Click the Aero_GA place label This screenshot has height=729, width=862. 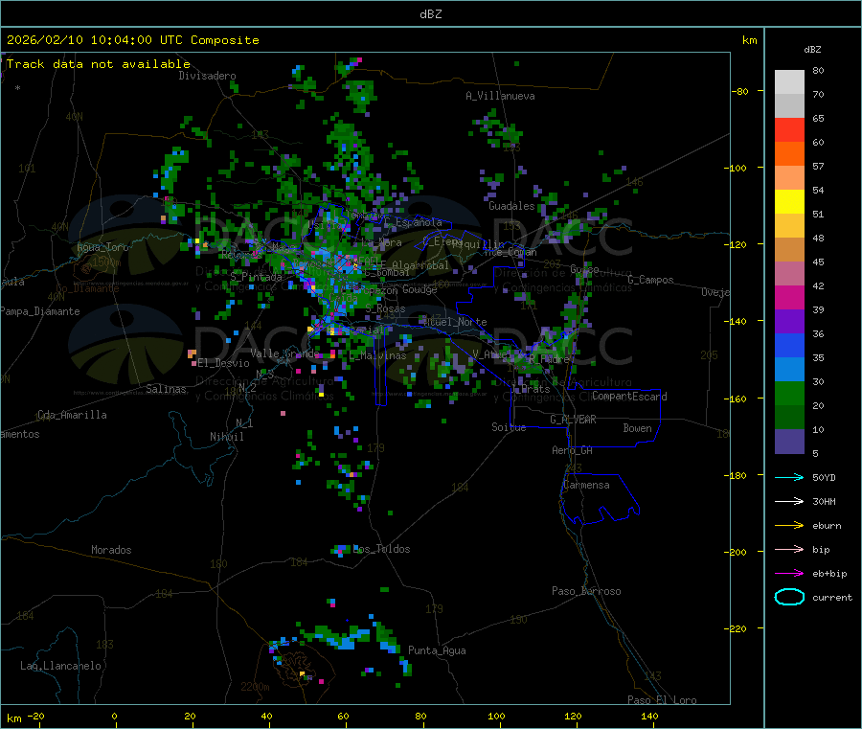(x=572, y=450)
